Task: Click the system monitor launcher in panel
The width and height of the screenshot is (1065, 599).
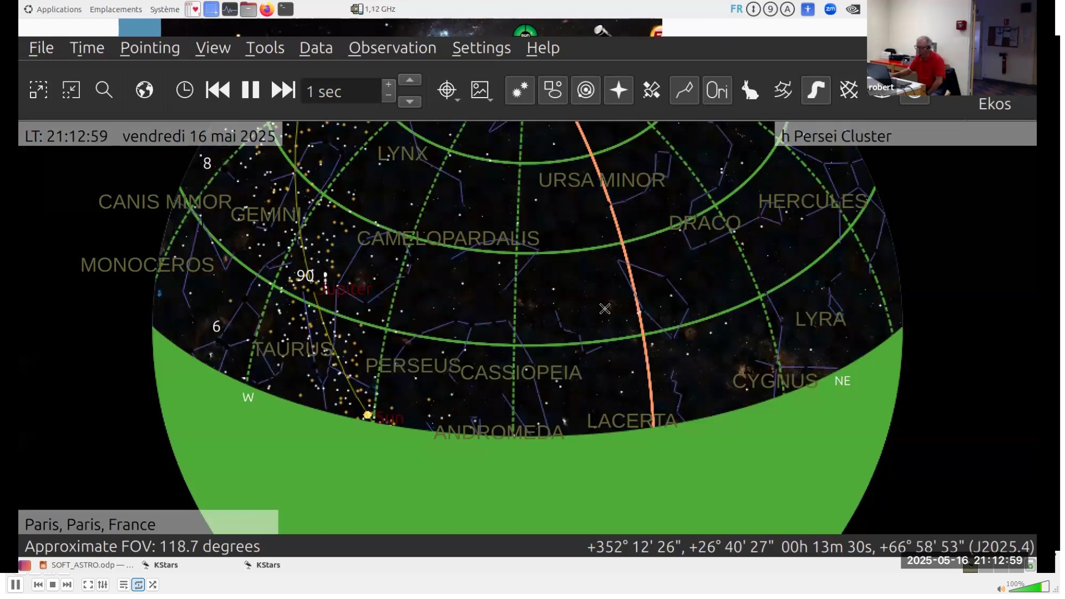Action: [x=230, y=9]
